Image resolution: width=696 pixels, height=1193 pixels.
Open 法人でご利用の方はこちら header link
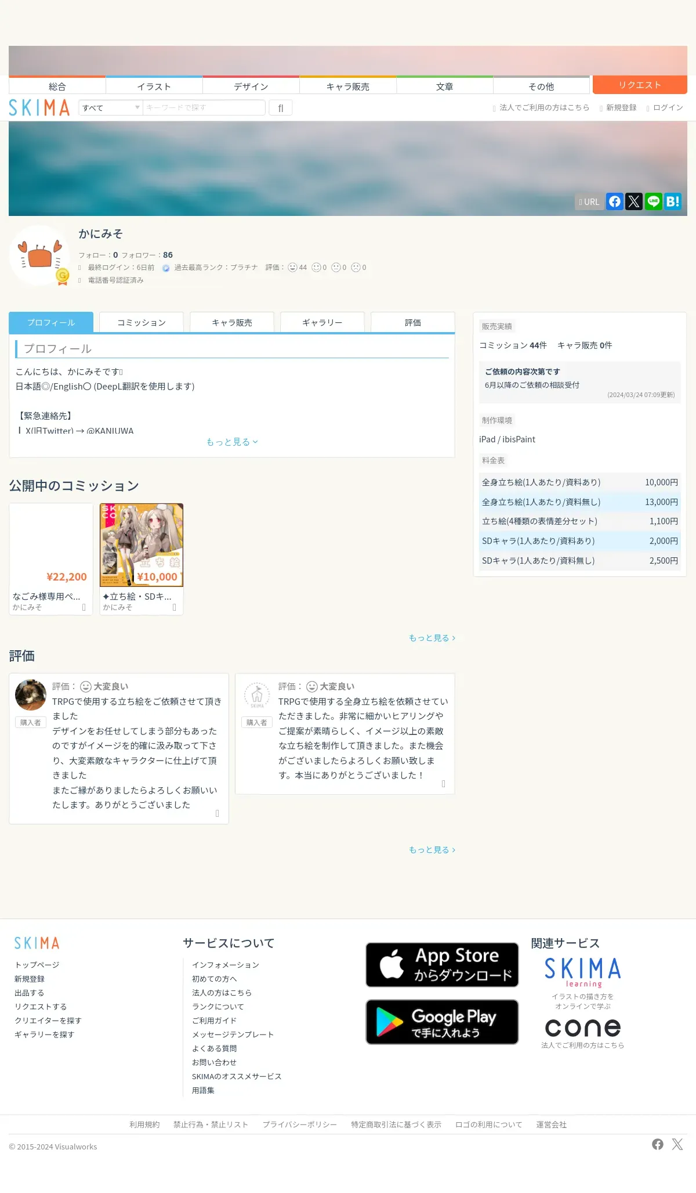coord(541,107)
